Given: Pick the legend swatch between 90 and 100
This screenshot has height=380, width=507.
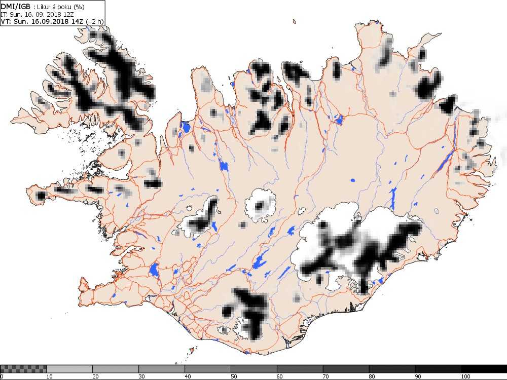Looking at the screenshot, I should click(x=438, y=369).
